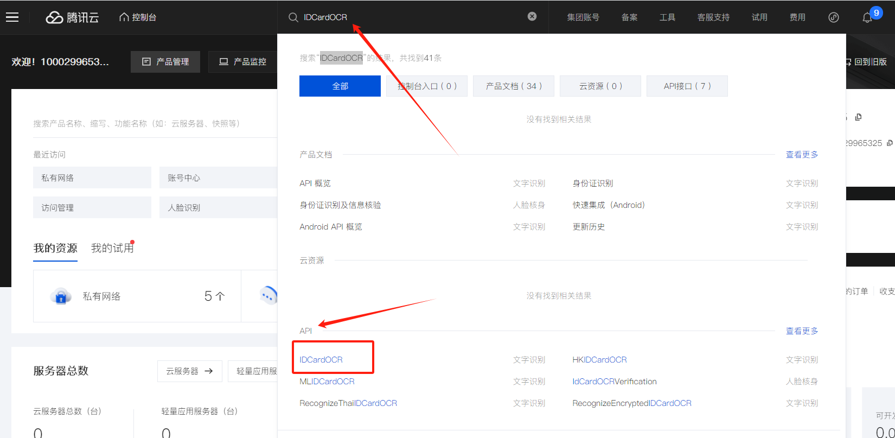895x438 pixels.
Task: Copy account ID ending 29965325
Action: click(x=890, y=143)
